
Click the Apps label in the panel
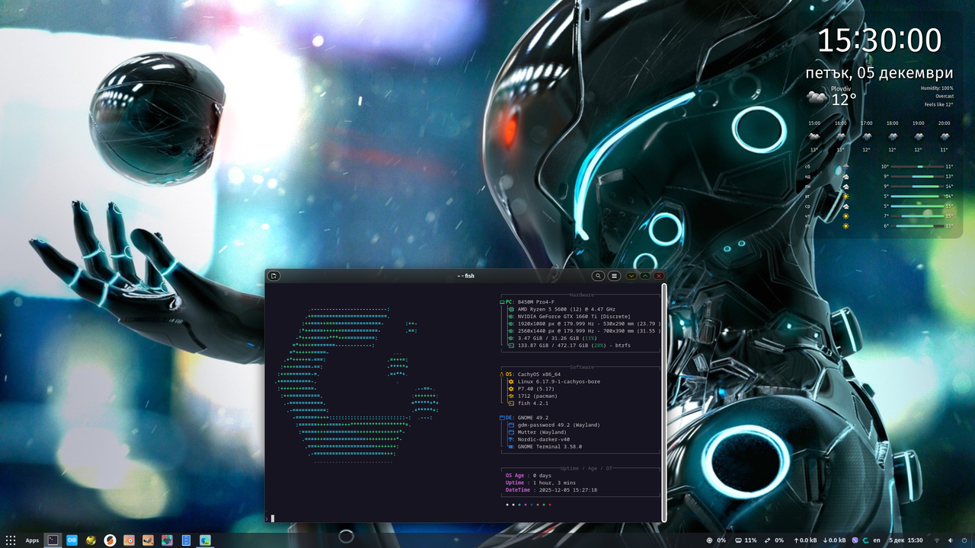pyautogui.click(x=32, y=540)
